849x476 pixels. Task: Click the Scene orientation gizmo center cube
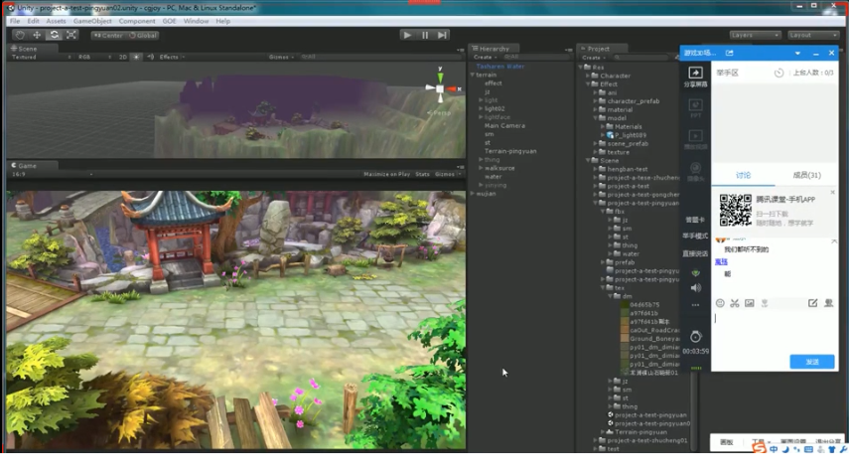440,88
